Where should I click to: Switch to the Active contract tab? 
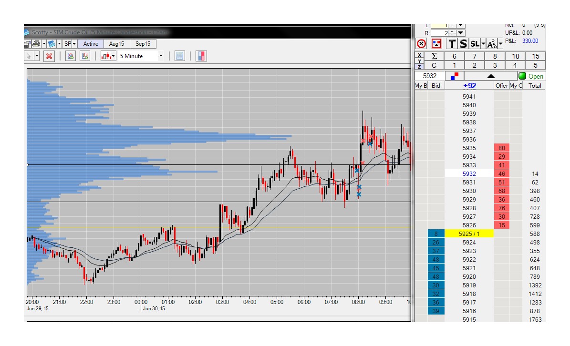tap(91, 44)
